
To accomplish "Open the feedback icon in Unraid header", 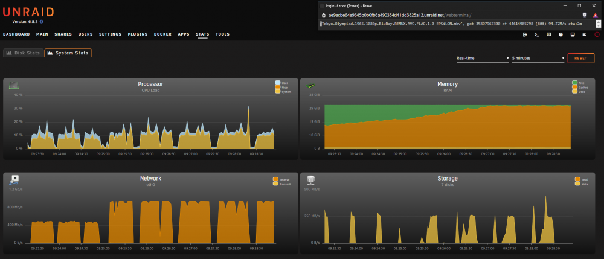I will point(548,34).
